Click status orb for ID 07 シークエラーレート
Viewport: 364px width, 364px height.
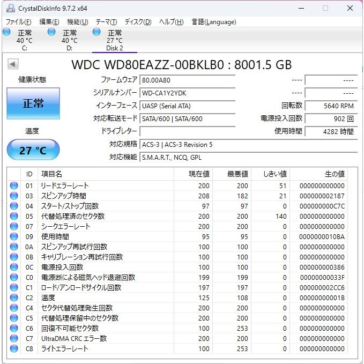[14, 226]
